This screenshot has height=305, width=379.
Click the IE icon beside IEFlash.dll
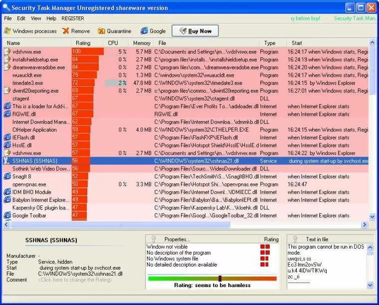[x=7, y=138]
